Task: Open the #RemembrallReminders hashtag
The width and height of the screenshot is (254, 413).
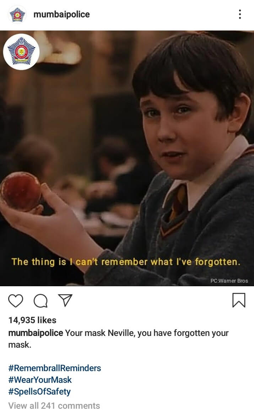Action: pos(55,368)
